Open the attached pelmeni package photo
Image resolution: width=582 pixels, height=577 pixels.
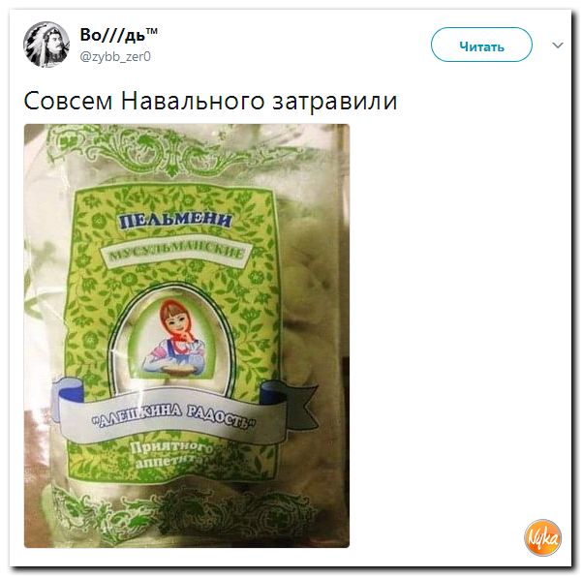[187, 336]
